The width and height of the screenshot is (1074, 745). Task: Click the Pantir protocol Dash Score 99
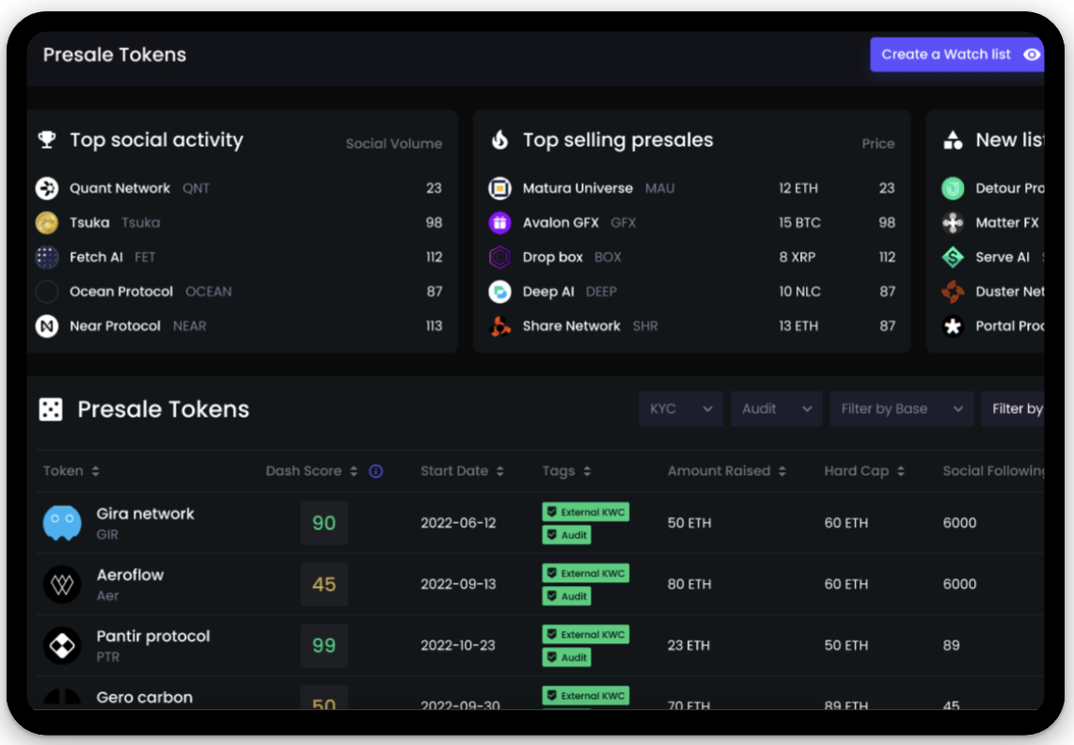[x=324, y=645]
